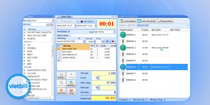Image resolution: width=210 pixels, height=105 pixels.
Task: Open the end time 13:18 date picker arrow
Action: [96, 25]
